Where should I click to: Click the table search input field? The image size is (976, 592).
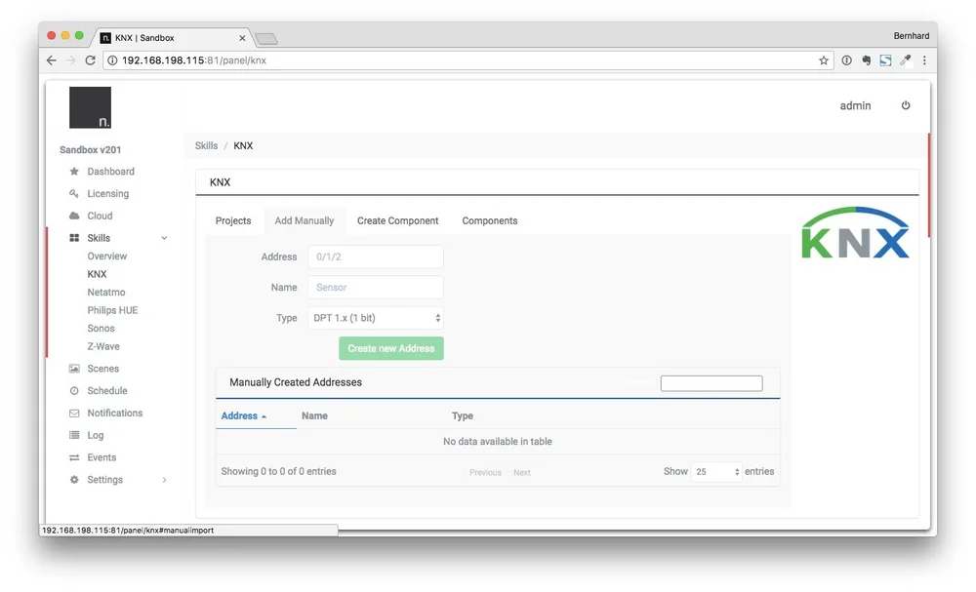click(x=712, y=383)
